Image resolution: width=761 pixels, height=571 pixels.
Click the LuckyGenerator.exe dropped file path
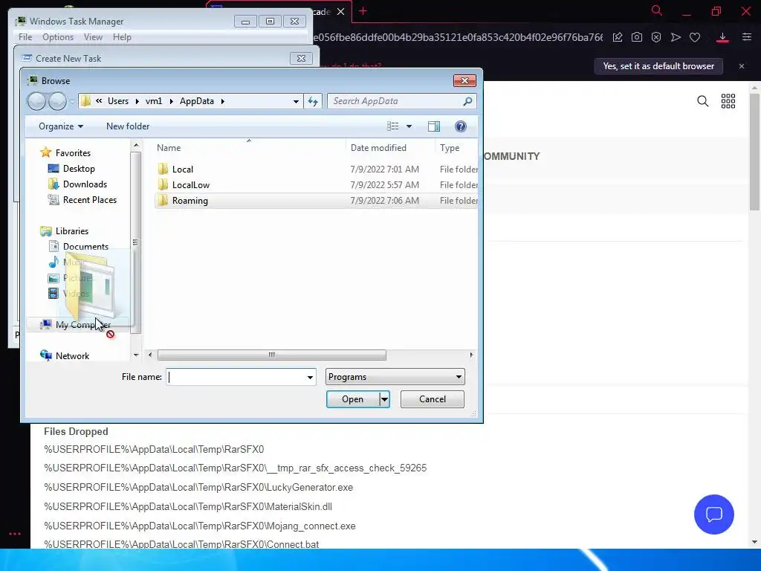coord(198,488)
